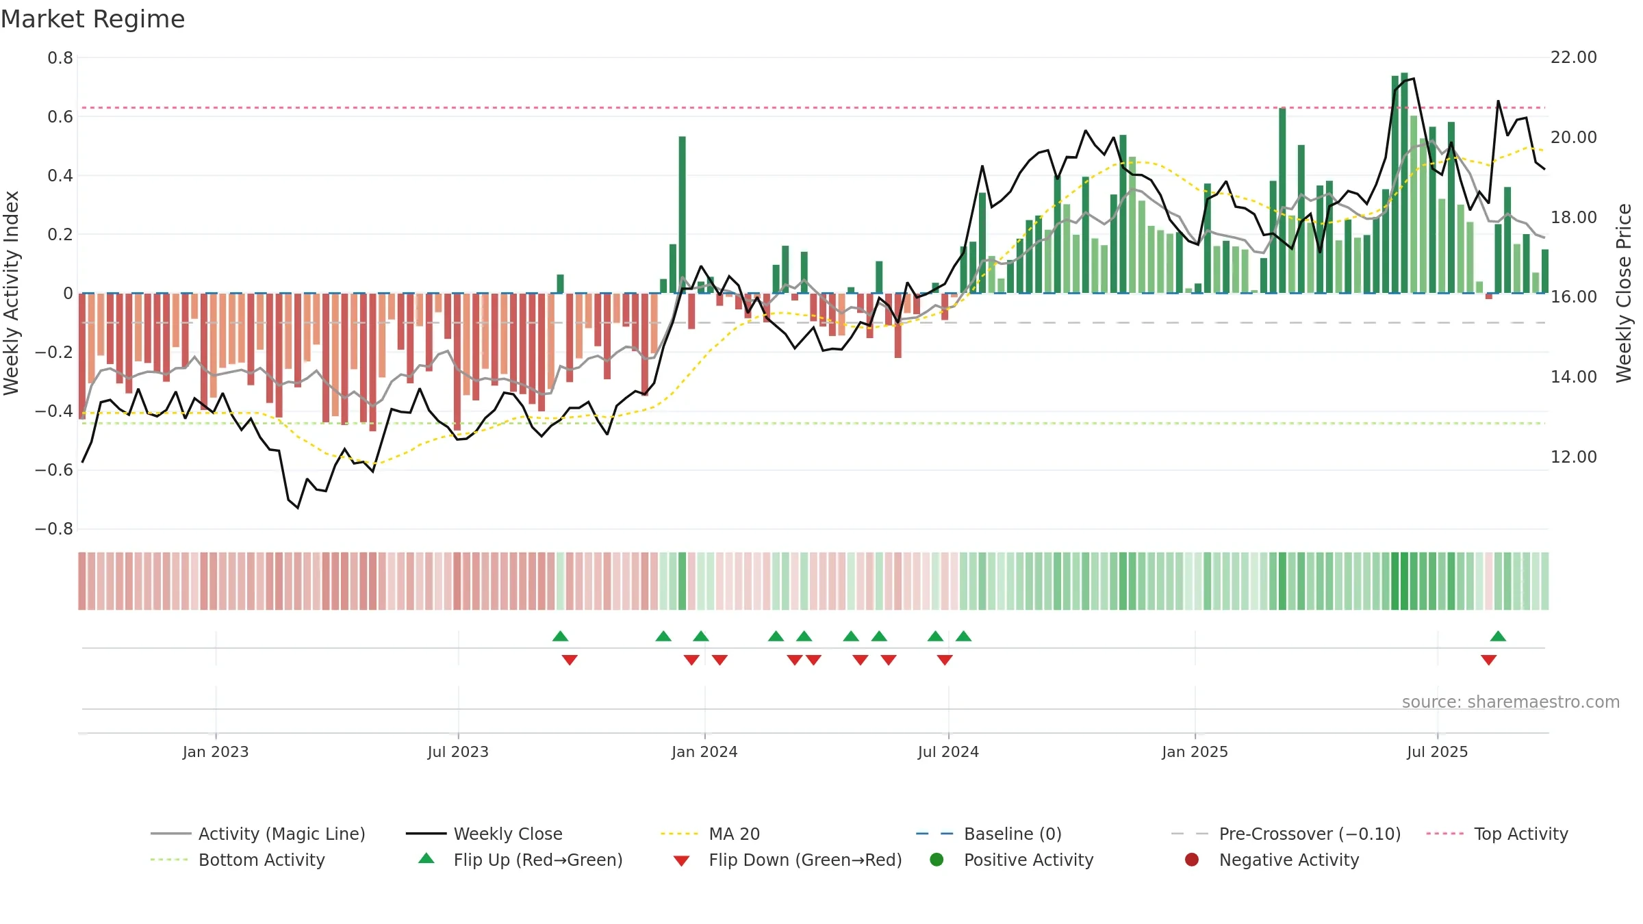This screenshot has width=1643, height=924.
Task: Click the source: sharemaestro.com text
Action: [1511, 702]
